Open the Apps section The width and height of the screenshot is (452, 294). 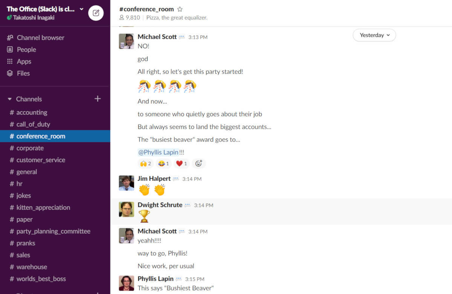19,61
